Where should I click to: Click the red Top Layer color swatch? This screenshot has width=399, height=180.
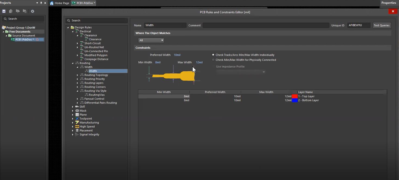point(295,96)
